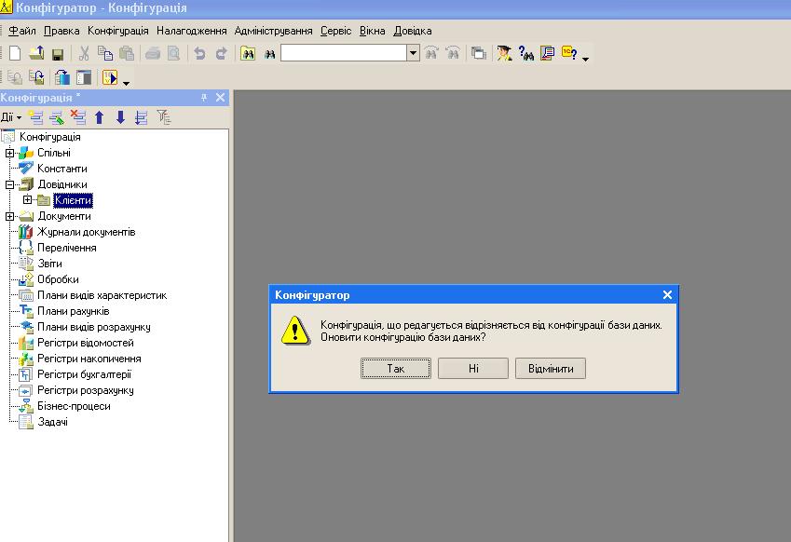Click the Save floppy disk icon
The height and width of the screenshot is (542, 791).
(58, 54)
